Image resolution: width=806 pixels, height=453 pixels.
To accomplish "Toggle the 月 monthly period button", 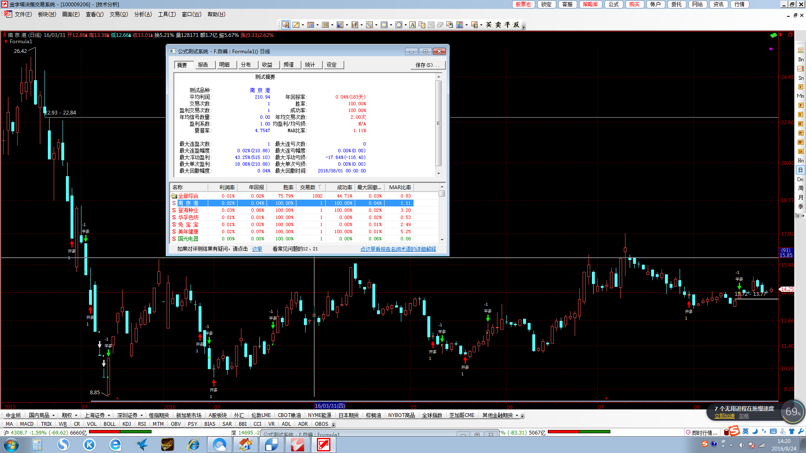I will pyautogui.click(x=801, y=198).
